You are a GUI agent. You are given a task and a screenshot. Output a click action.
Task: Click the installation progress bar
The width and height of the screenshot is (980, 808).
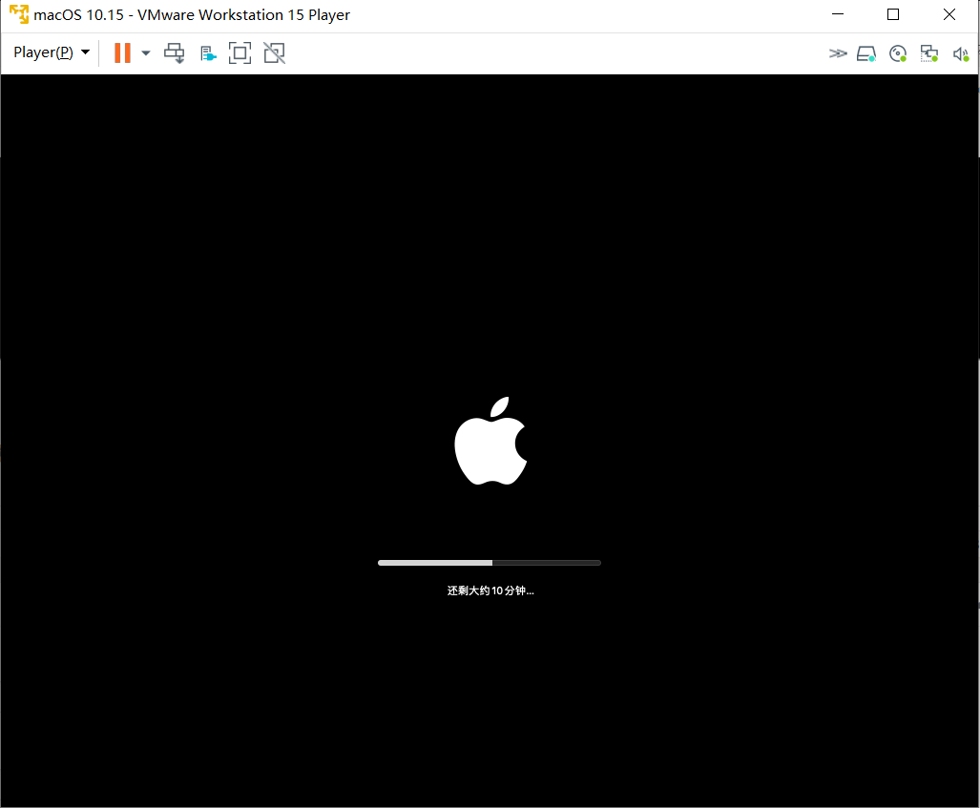click(x=490, y=563)
